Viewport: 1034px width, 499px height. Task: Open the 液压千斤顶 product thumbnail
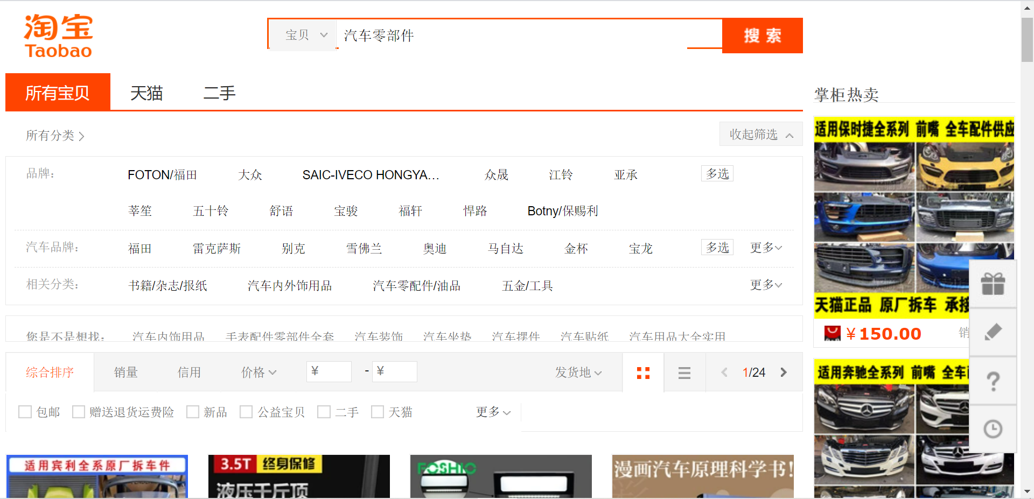tap(299, 476)
